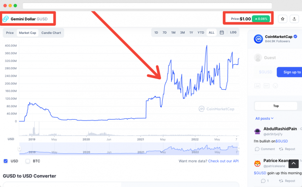Expand the All posts dropdown

click(x=264, y=118)
